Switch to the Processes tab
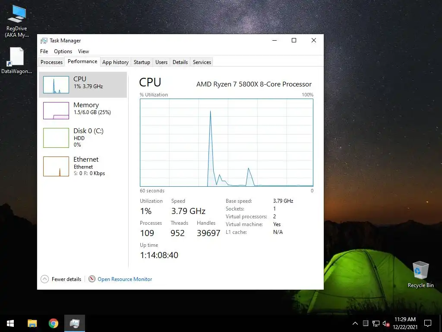This screenshot has height=332, width=442. tap(52, 62)
